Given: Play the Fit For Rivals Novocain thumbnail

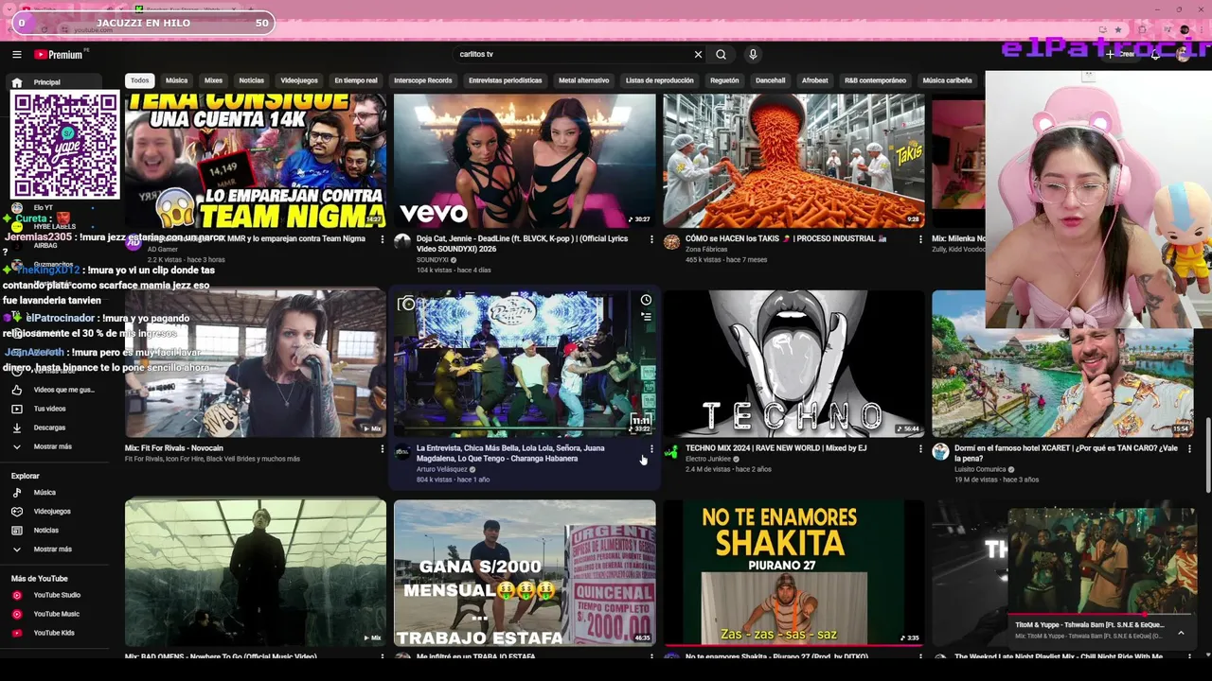Looking at the screenshot, I should (256, 363).
